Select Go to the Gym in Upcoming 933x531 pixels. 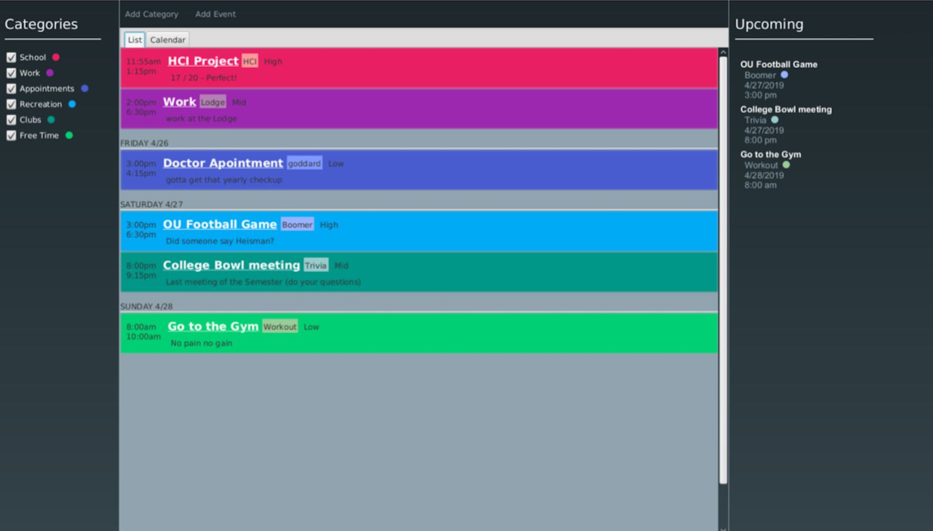(x=770, y=154)
